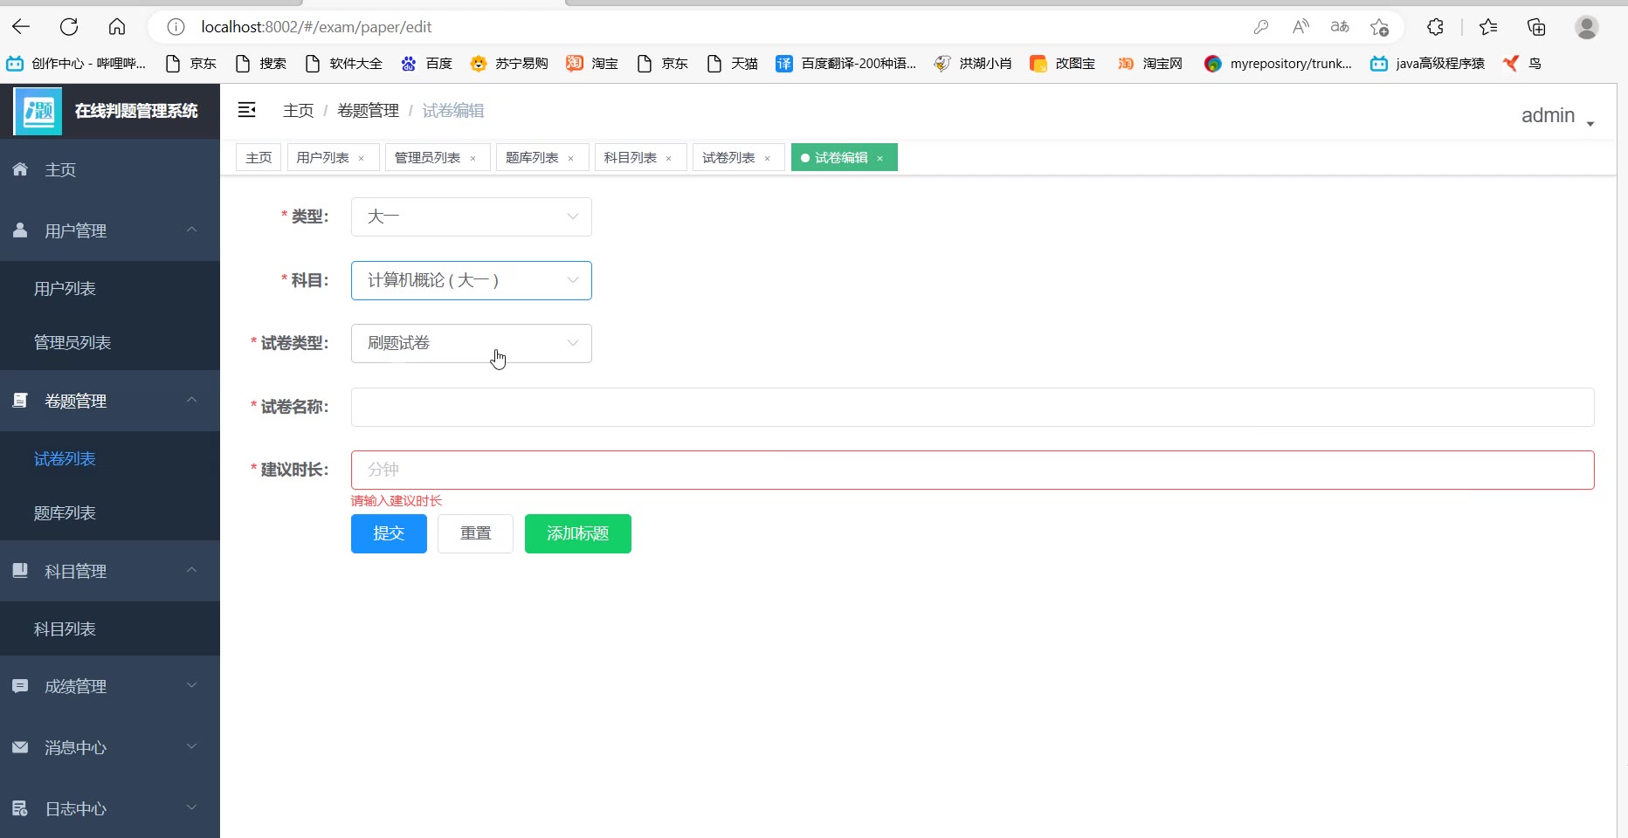The width and height of the screenshot is (1628, 838).
Task: Click the system logo icon
Action: click(x=38, y=111)
